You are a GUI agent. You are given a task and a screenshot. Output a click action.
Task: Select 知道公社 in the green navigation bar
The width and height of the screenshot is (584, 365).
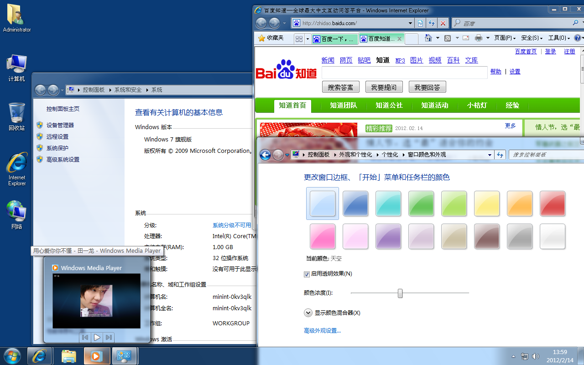[x=389, y=105]
